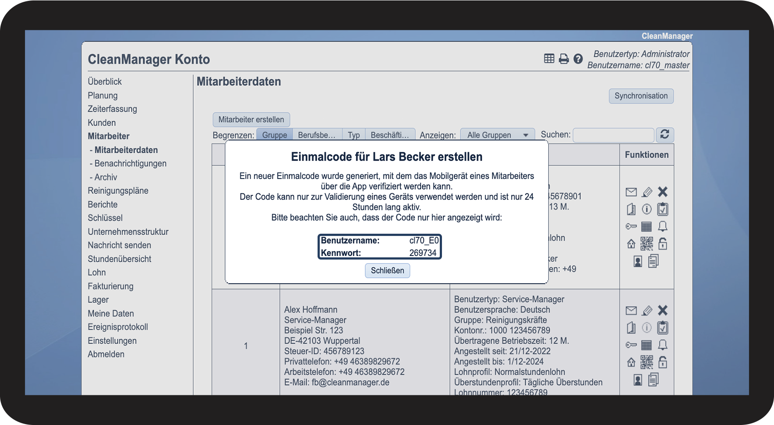Click the Funktionen column header
Image resolution: width=774 pixels, height=425 pixels.
(647, 155)
